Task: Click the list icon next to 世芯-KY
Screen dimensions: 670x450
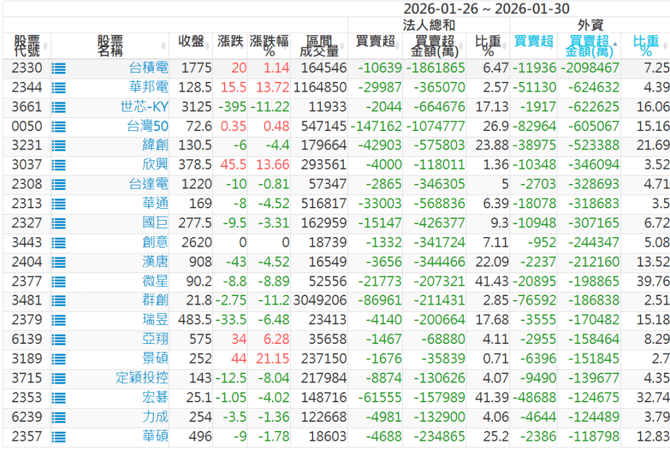Action: coord(59,107)
